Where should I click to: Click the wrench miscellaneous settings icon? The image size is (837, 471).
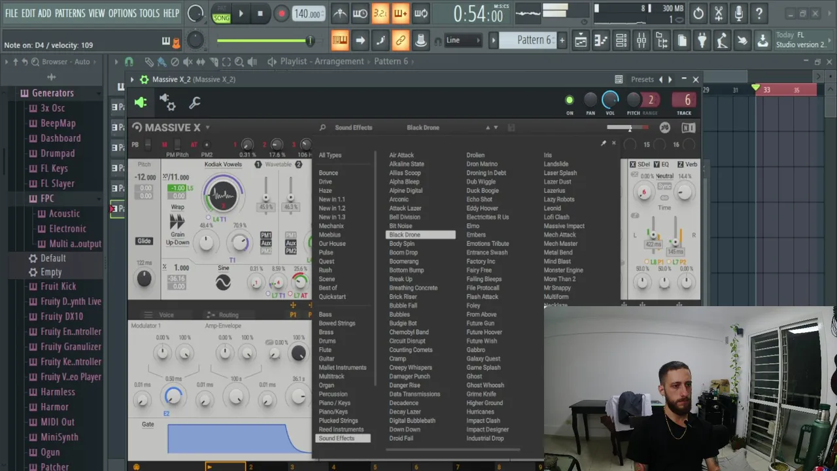pyautogui.click(x=194, y=103)
